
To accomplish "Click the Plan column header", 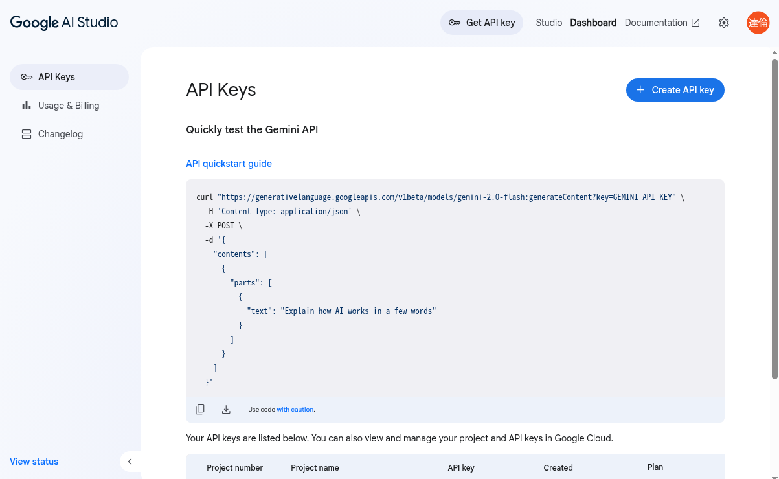I will point(655,467).
